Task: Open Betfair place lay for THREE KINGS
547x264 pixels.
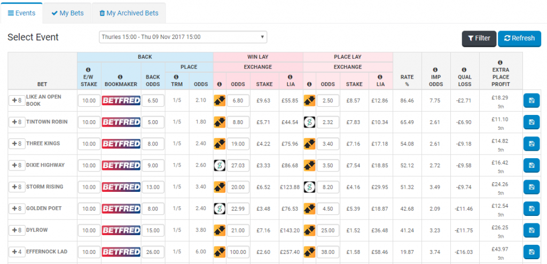Action: pos(309,144)
